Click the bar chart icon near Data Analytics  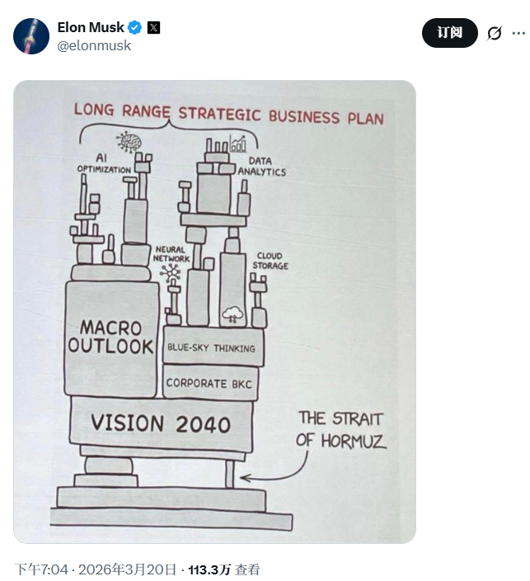(x=238, y=143)
